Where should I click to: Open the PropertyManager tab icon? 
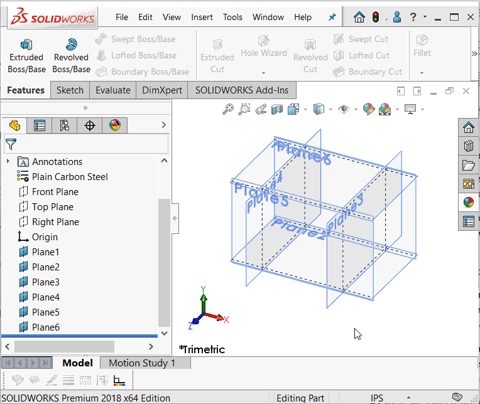(x=40, y=125)
